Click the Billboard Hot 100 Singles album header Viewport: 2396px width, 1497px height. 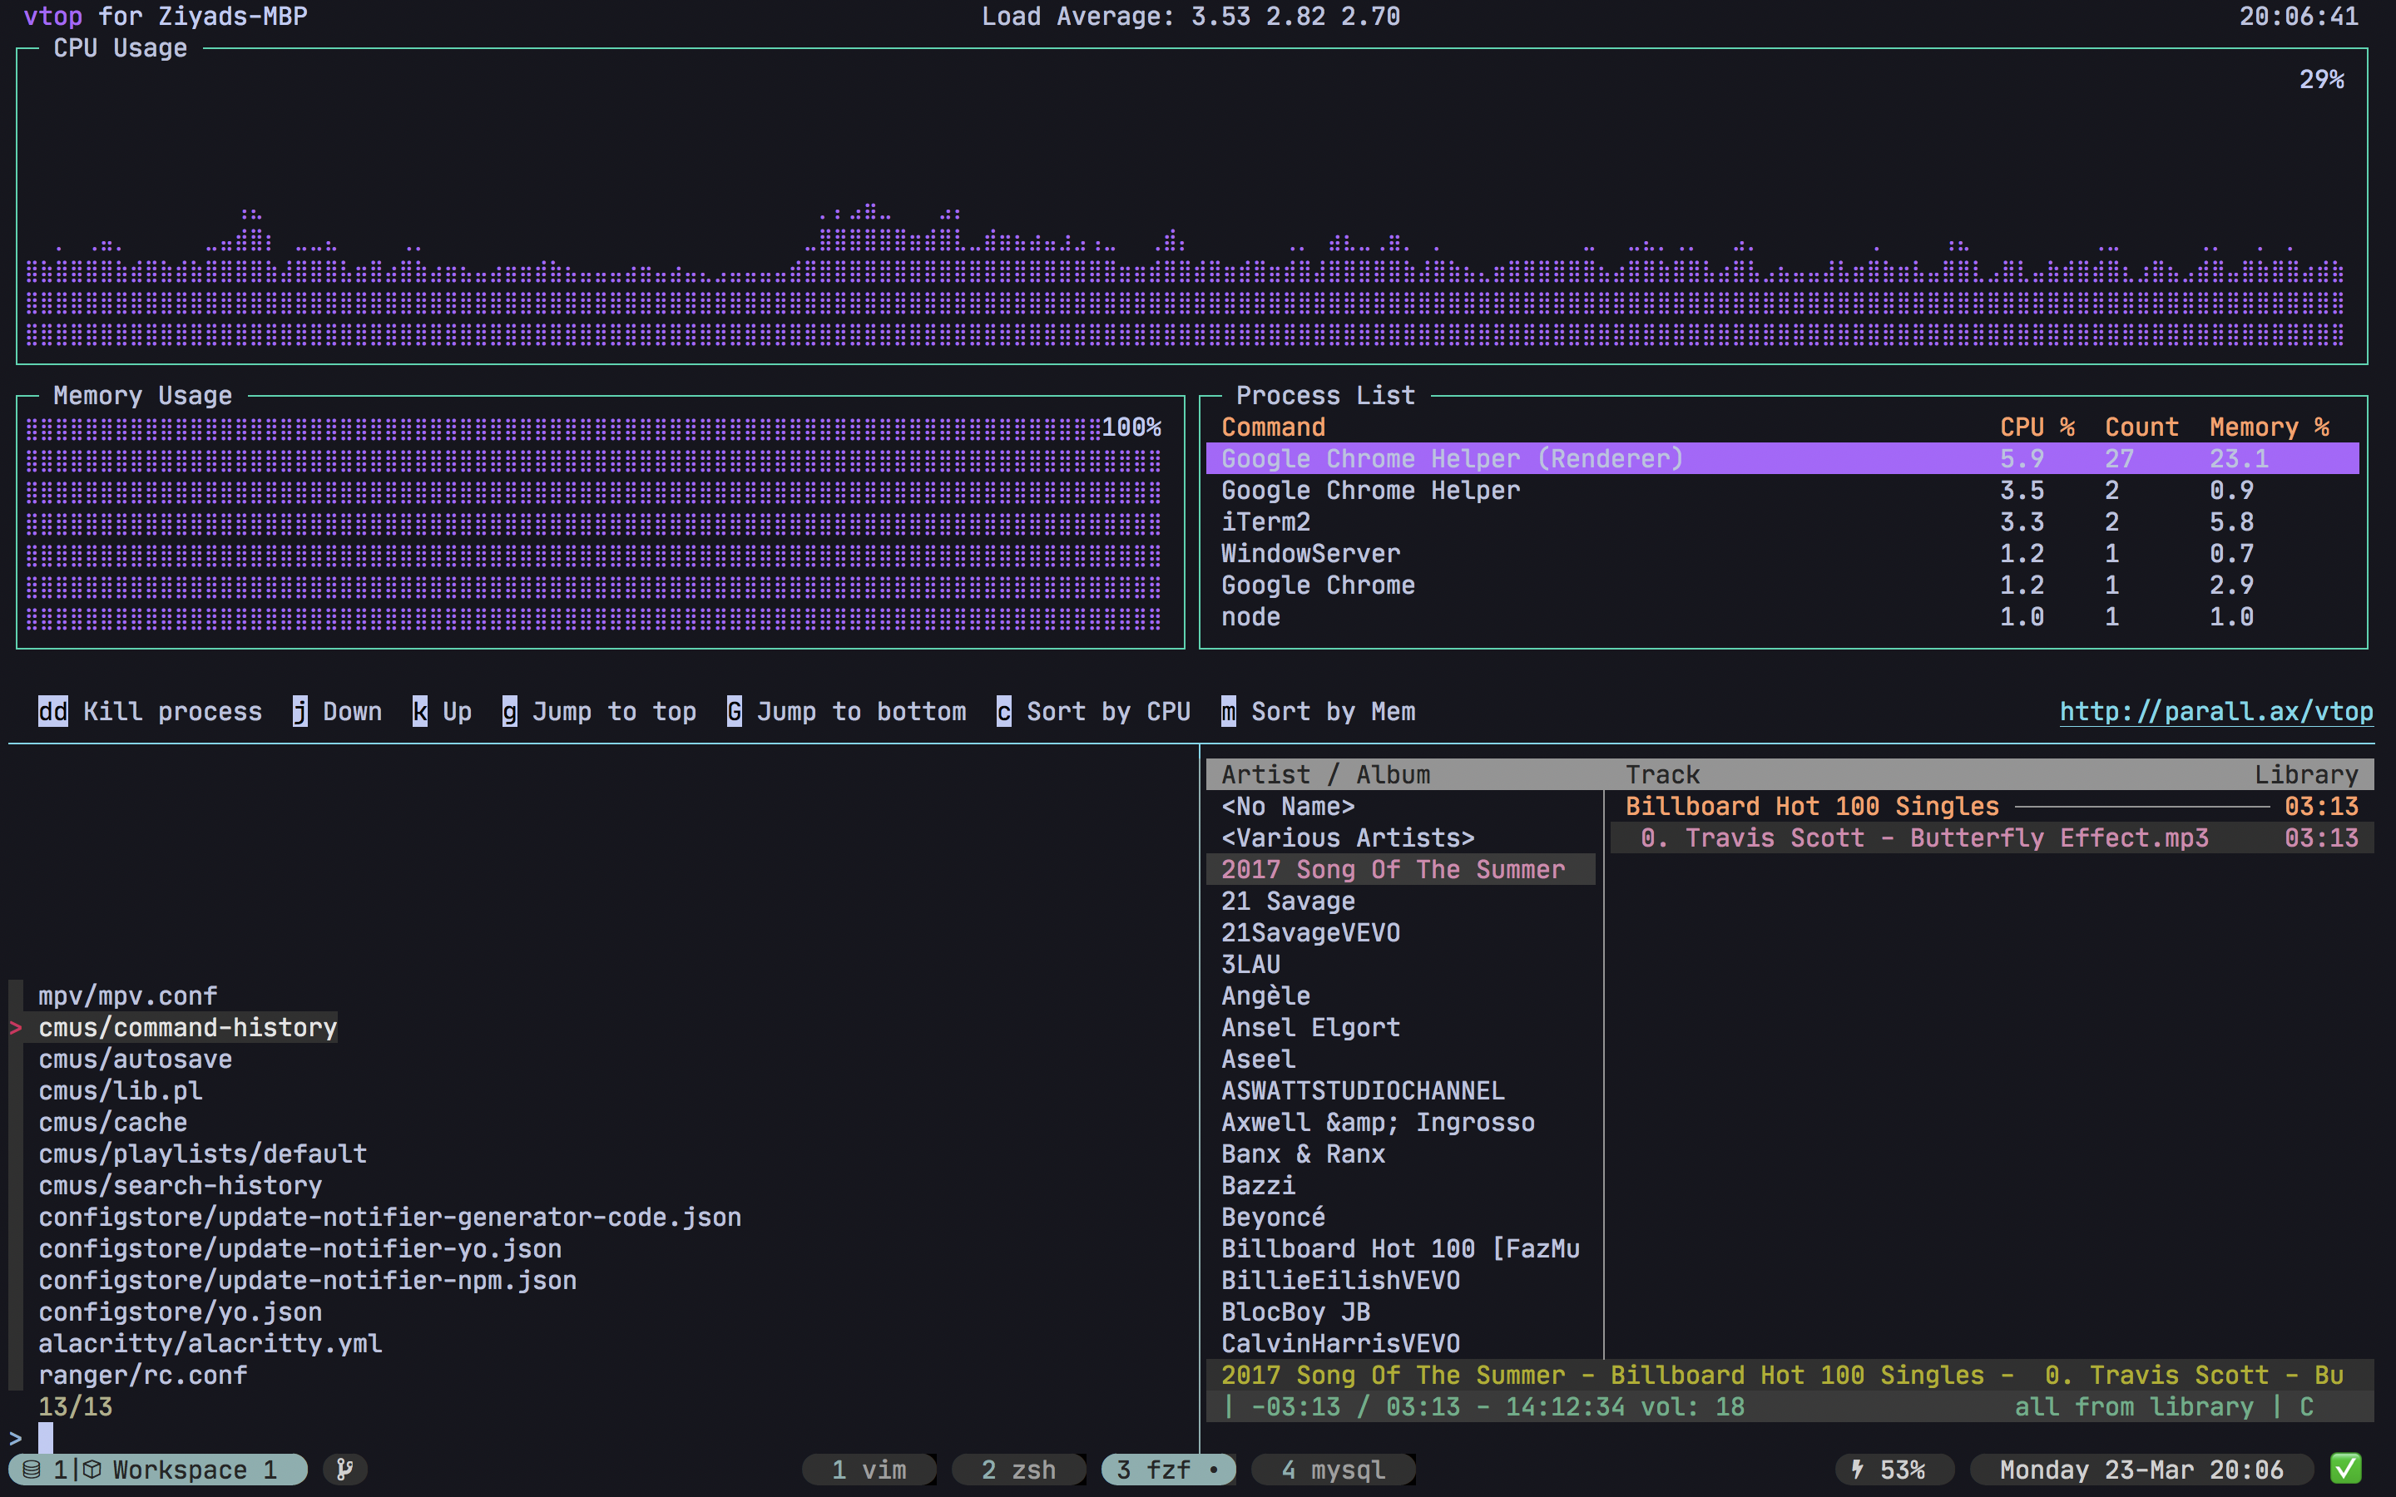[1811, 806]
